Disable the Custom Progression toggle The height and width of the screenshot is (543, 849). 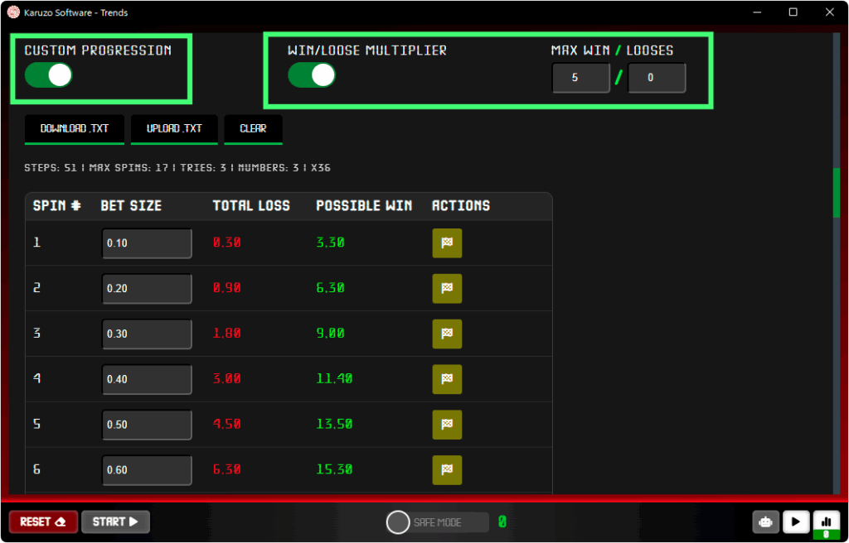coord(47,75)
